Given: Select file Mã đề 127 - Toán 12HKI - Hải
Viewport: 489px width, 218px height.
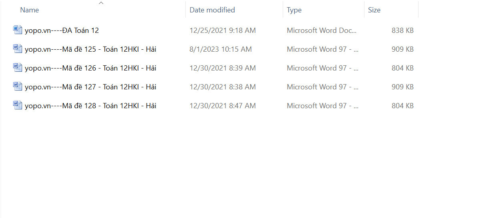Looking at the screenshot, I should [x=91, y=87].
